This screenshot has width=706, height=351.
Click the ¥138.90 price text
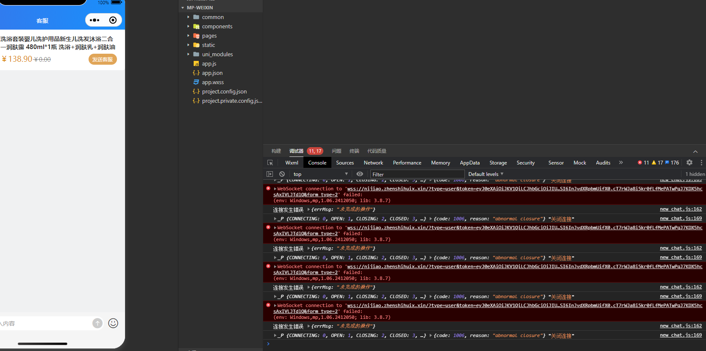tap(17, 59)
